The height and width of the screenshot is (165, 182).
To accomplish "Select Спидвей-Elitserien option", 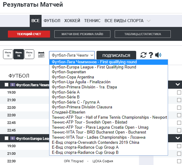I will pyautogui.click(x=109, y=112).
